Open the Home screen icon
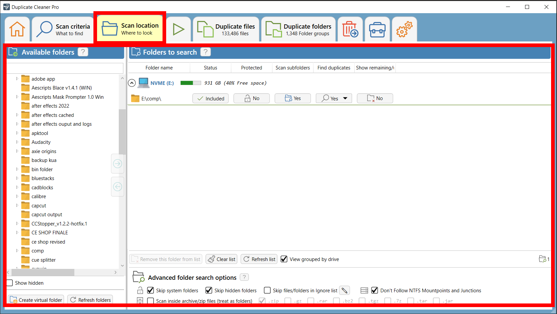557x314 pixels. pyautogui.click(x=17, y=29)
